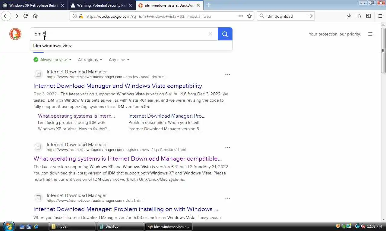Bookmark this page with the star
The width and height of the screenshot is (386, 231).
pyautogui.click(x=249, y=16)
